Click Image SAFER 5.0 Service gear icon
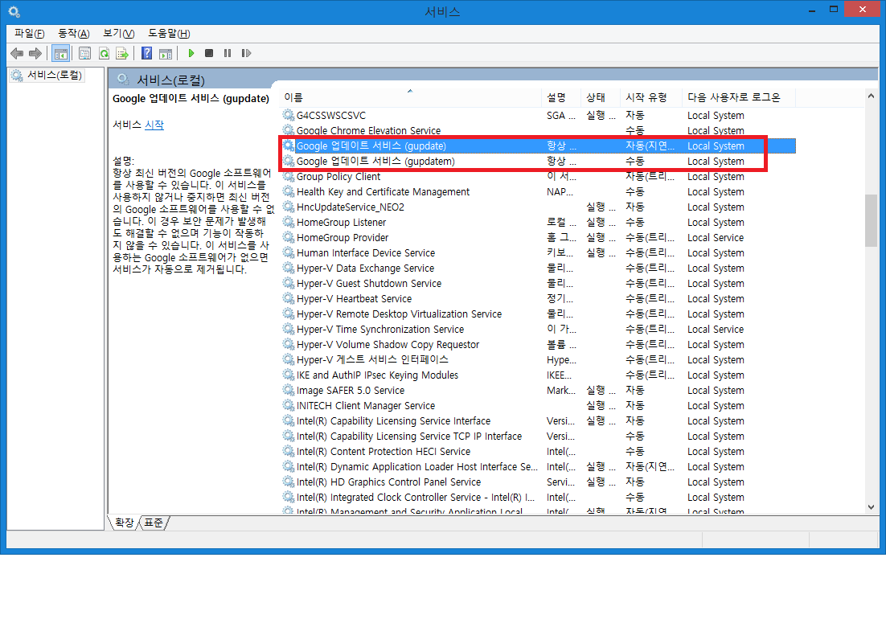This screenshot has height=619, width=886. pos(288,390)
